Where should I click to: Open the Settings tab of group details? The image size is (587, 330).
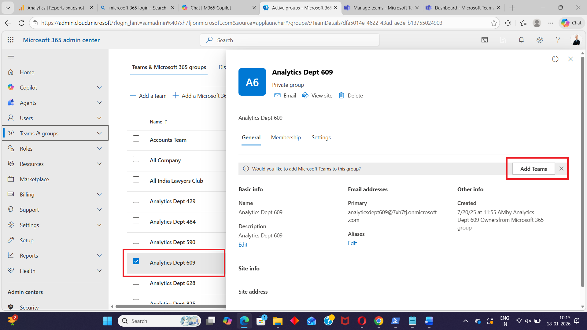tap(321, 137)
